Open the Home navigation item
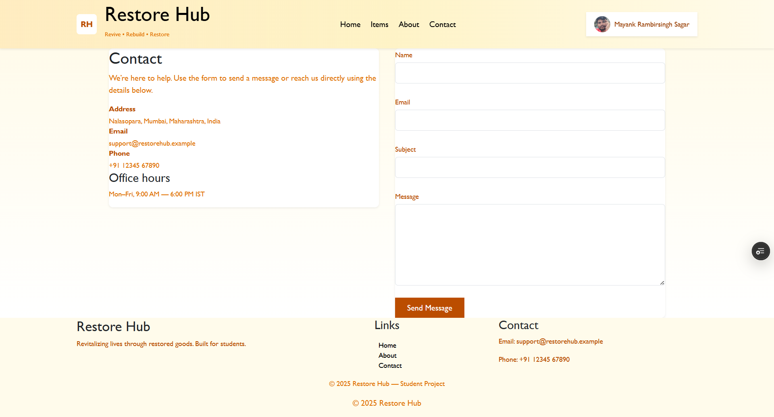 [350, 25]
